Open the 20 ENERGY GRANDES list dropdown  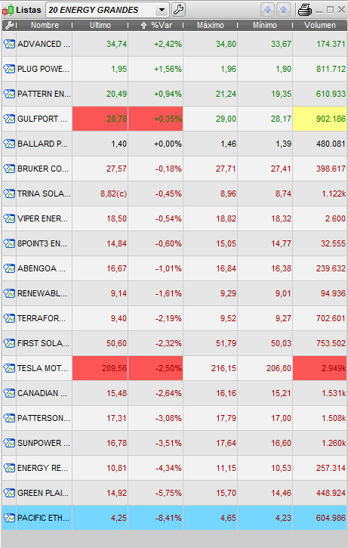tap(107, 10)
